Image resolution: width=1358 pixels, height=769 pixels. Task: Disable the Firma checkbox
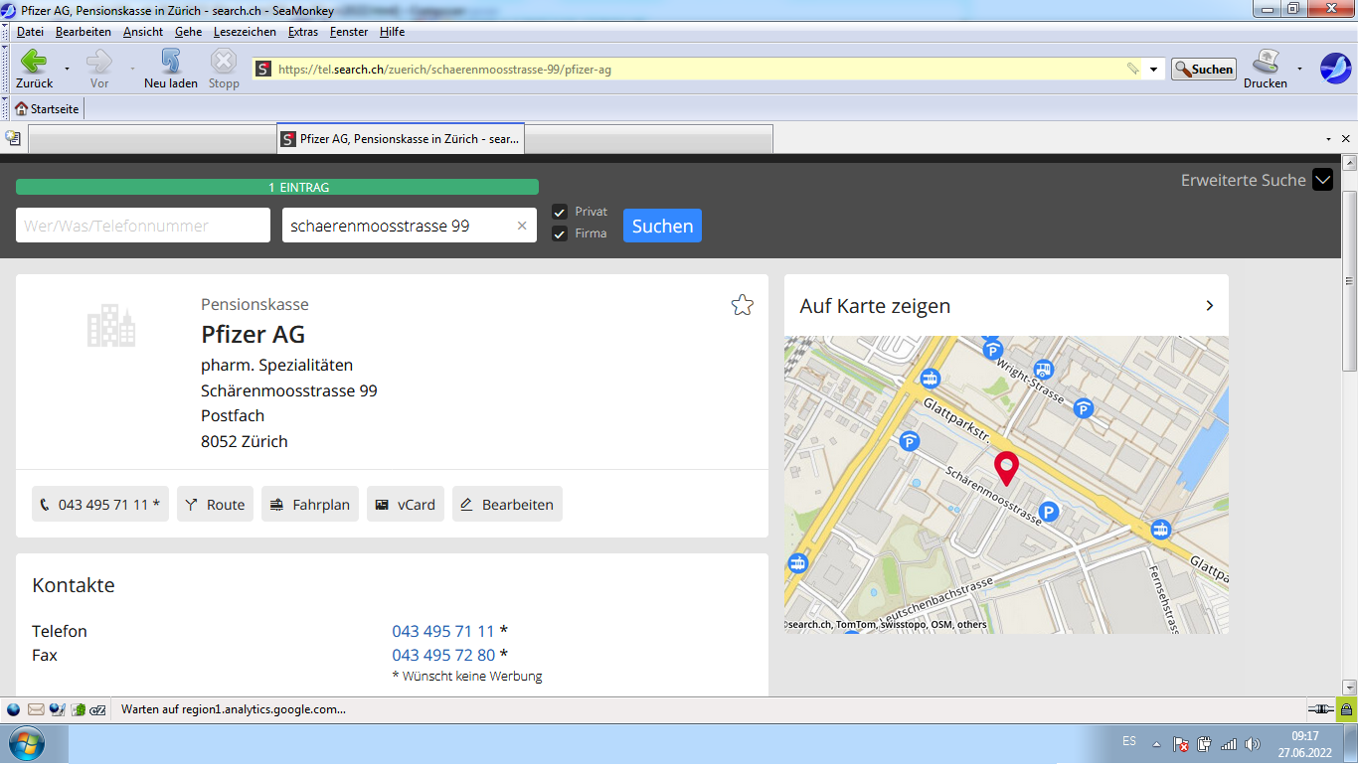click(559, 234)
